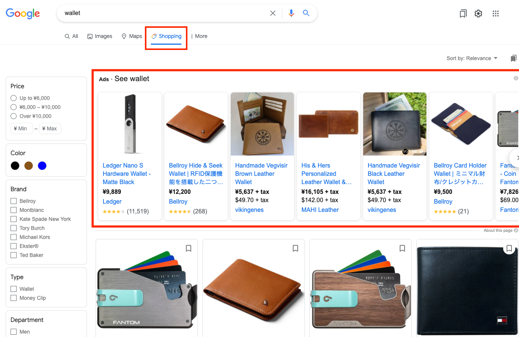Screen dimensions: 519x337
Task: Visit the vikingenes seller link
Action: point(249,210)
